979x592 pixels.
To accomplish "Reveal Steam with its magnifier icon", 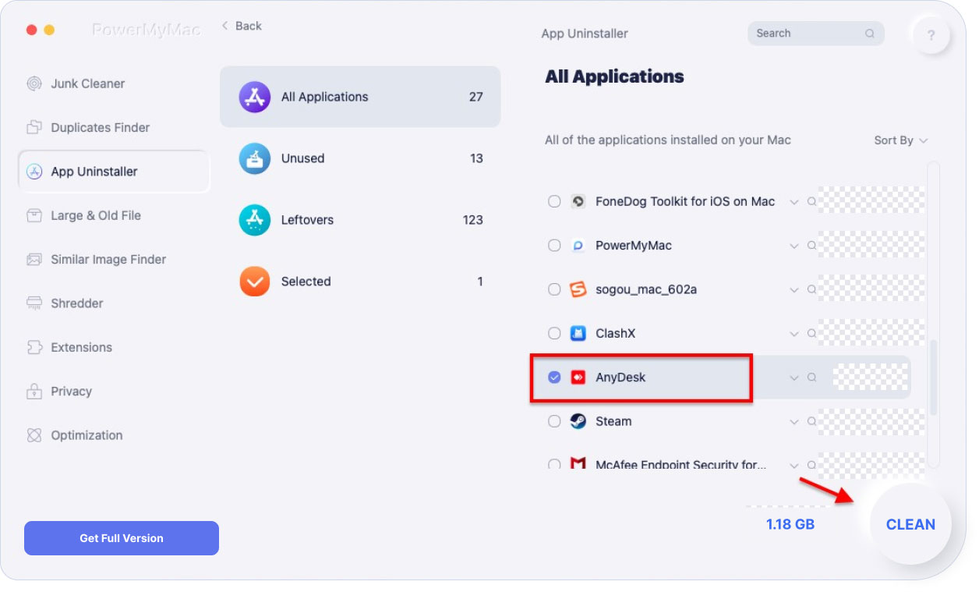I will click(x=811, y=421).
